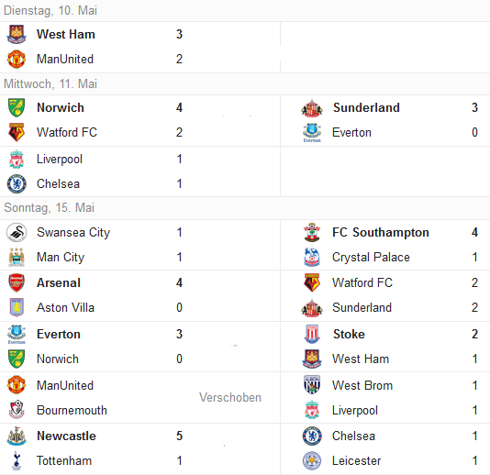Click the Arsenal cannon crest
The height and width of the screenshot is (475, 490).
click(x=17, y=282)
